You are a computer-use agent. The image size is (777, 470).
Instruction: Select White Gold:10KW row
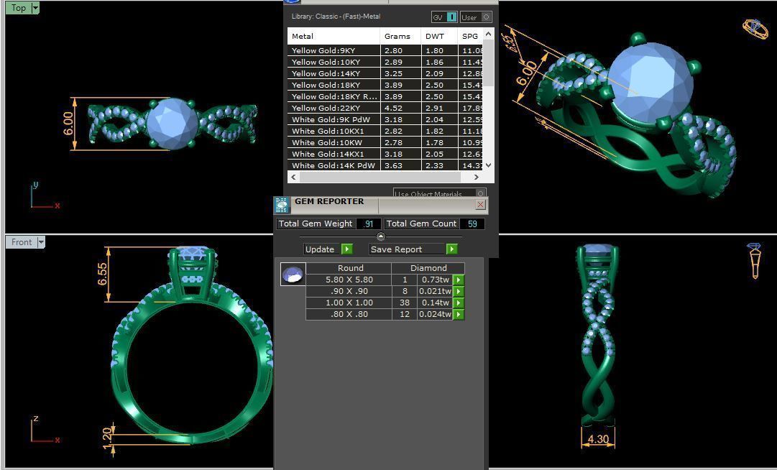(385, 142)
